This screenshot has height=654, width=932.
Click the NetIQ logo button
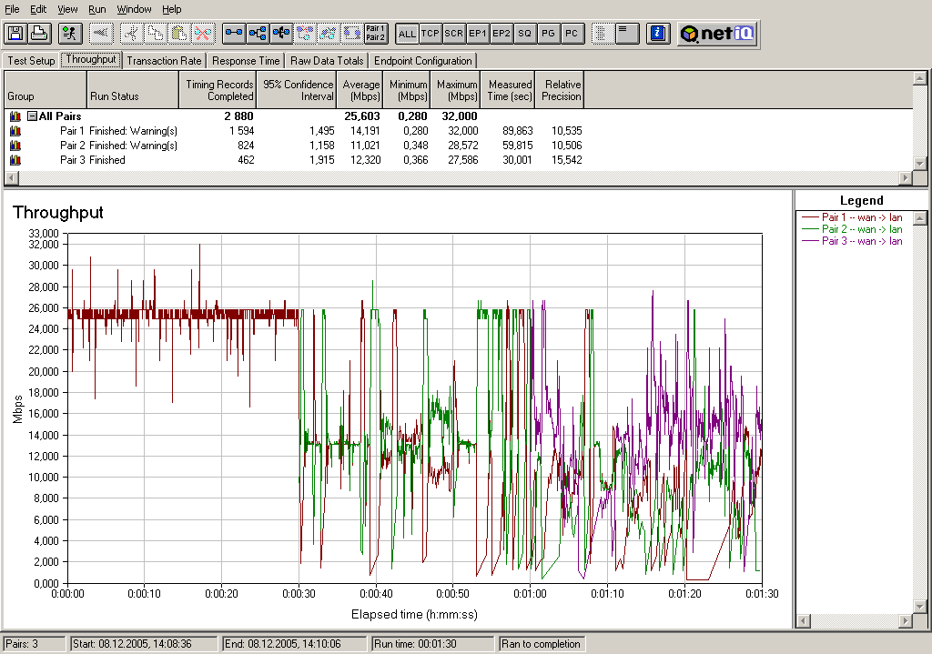pos(718,34)
